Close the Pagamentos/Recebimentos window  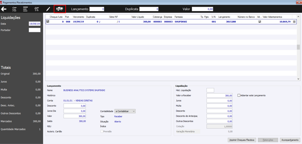(299, 3)
